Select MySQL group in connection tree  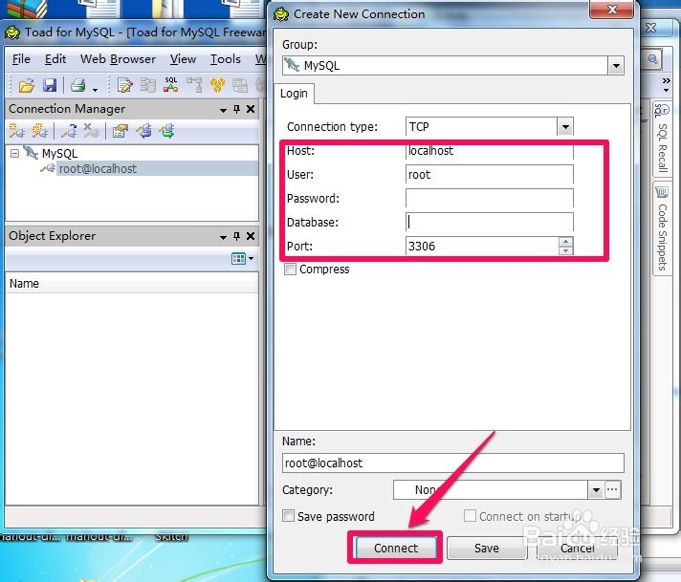point(59,153)
